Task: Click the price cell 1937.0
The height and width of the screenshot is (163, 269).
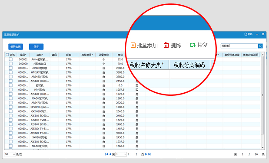Action: pyautogui.click(x=120, y=142)
